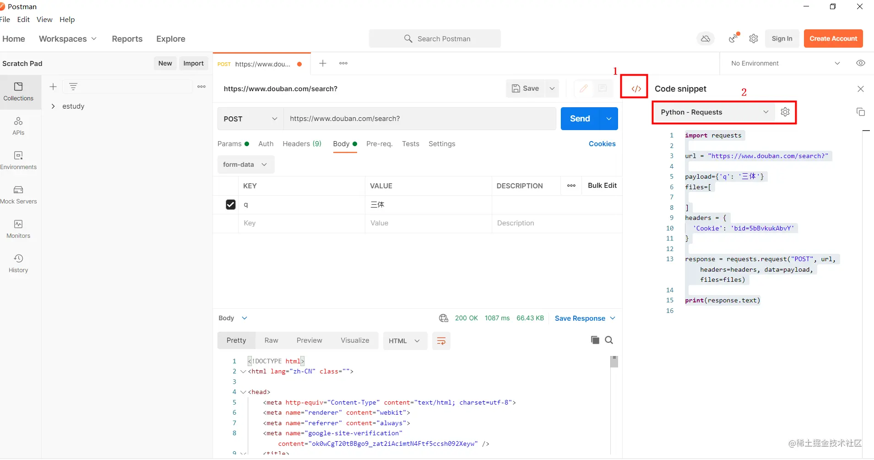Click the request URL input field
Viewport: 874px width, 460px height.
click(x=420, y=119)
